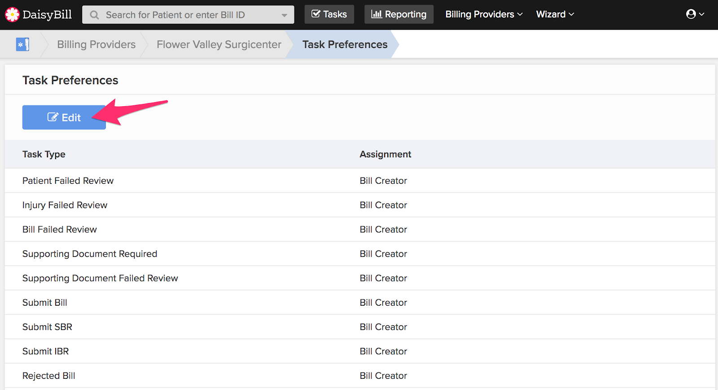This screenshot has width=718, height=390.
Task: Click the DaisyBill flower logo
Action: pyautogui.click(x=12, y=14)
